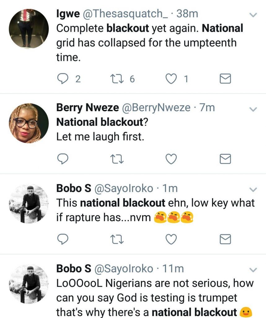
Task: Message Bobo S rapture tweet envelope icon
Action: pyautogui.click(x=225, y=239)
